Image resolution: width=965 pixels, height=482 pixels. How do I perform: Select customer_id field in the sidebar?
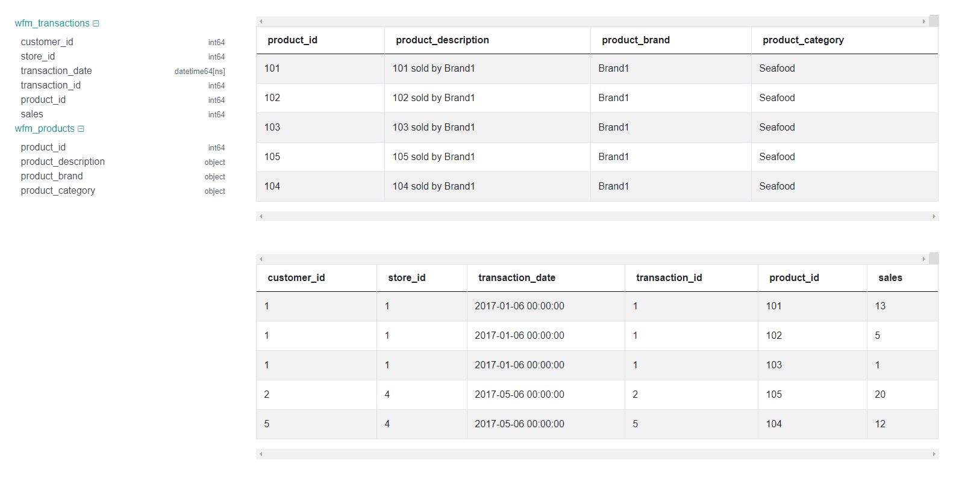(x=47, y=42)
